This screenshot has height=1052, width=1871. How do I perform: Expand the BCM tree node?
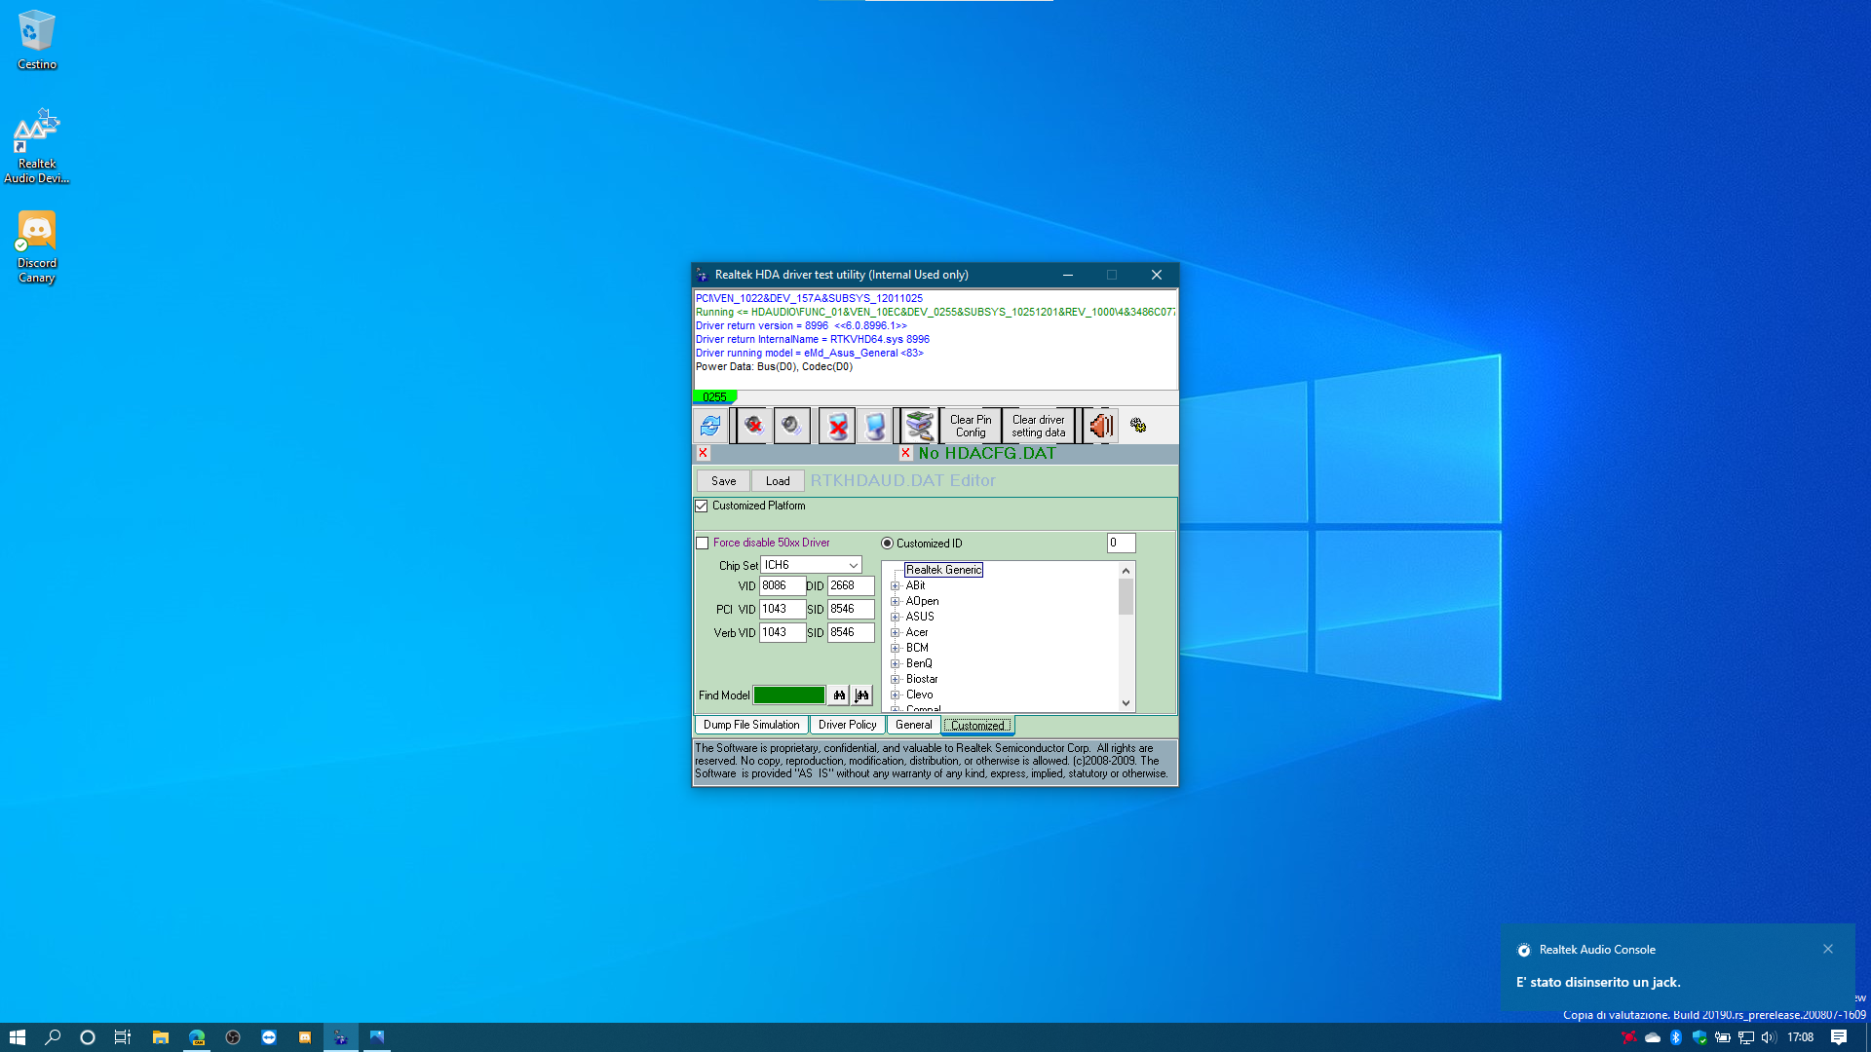click(896, 649)
